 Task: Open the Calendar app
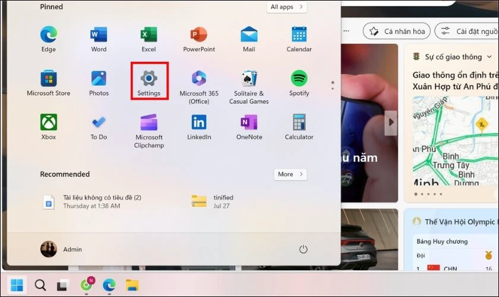coord(299,39)
